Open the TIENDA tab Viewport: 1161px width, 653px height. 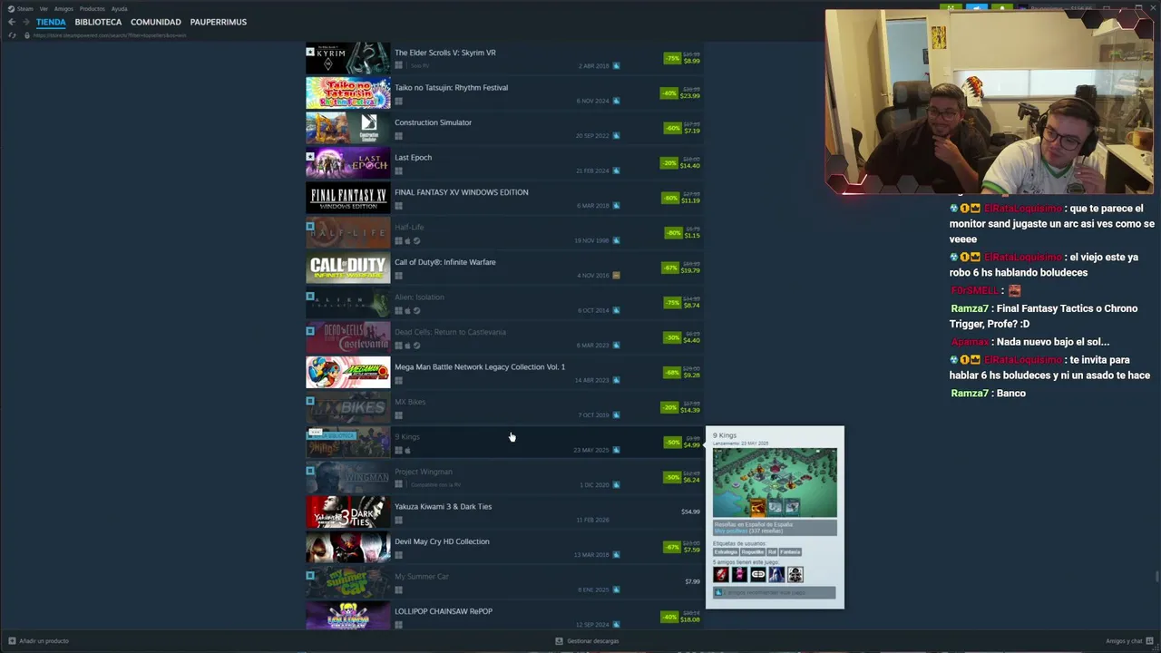[51, 22]
